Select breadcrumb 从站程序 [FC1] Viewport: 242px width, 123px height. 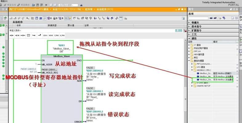105,10
